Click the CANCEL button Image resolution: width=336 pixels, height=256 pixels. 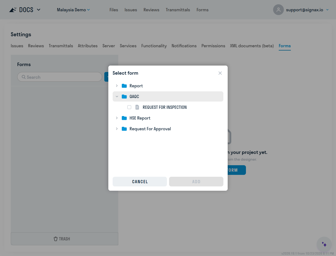point(140,182)
